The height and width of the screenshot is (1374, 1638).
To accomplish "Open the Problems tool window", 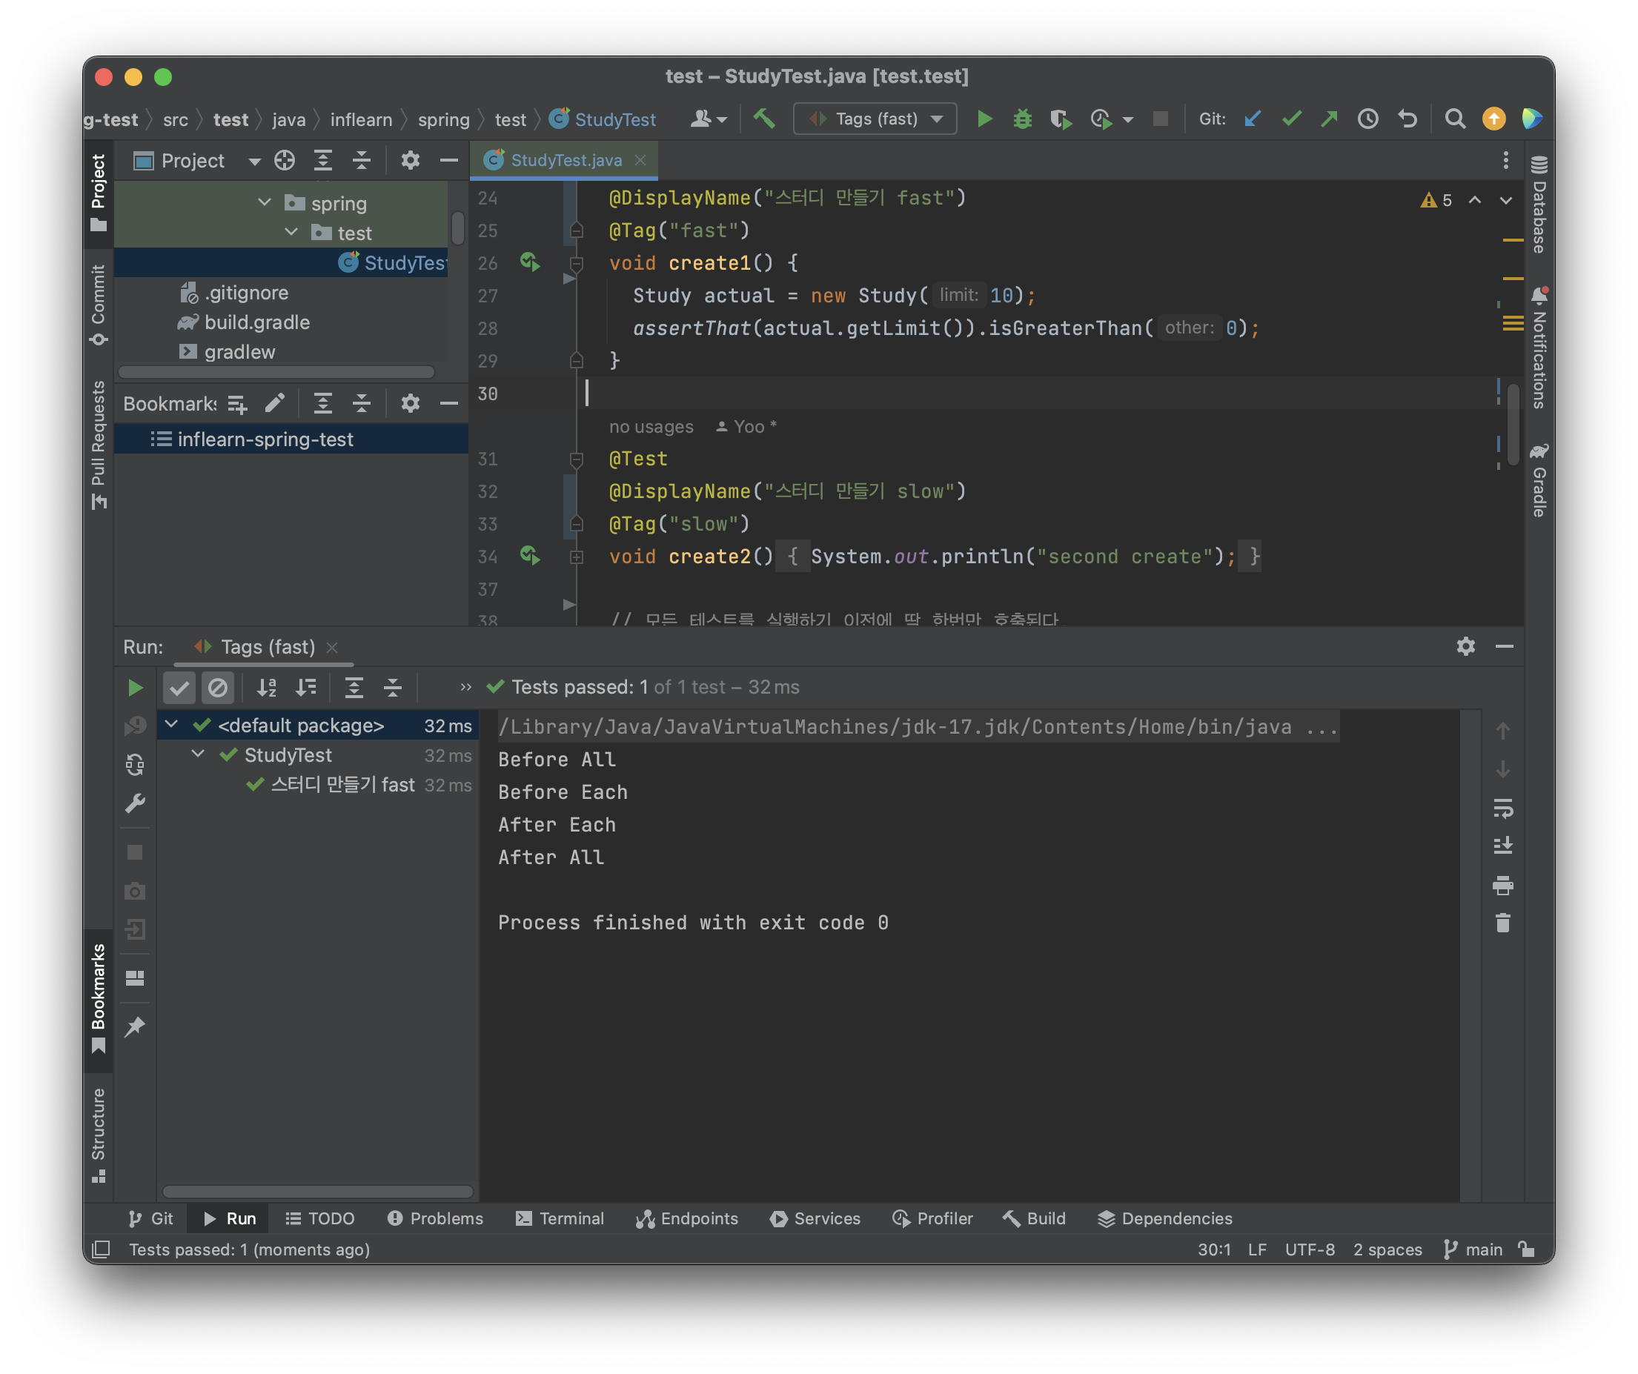I will [435, 1218].
